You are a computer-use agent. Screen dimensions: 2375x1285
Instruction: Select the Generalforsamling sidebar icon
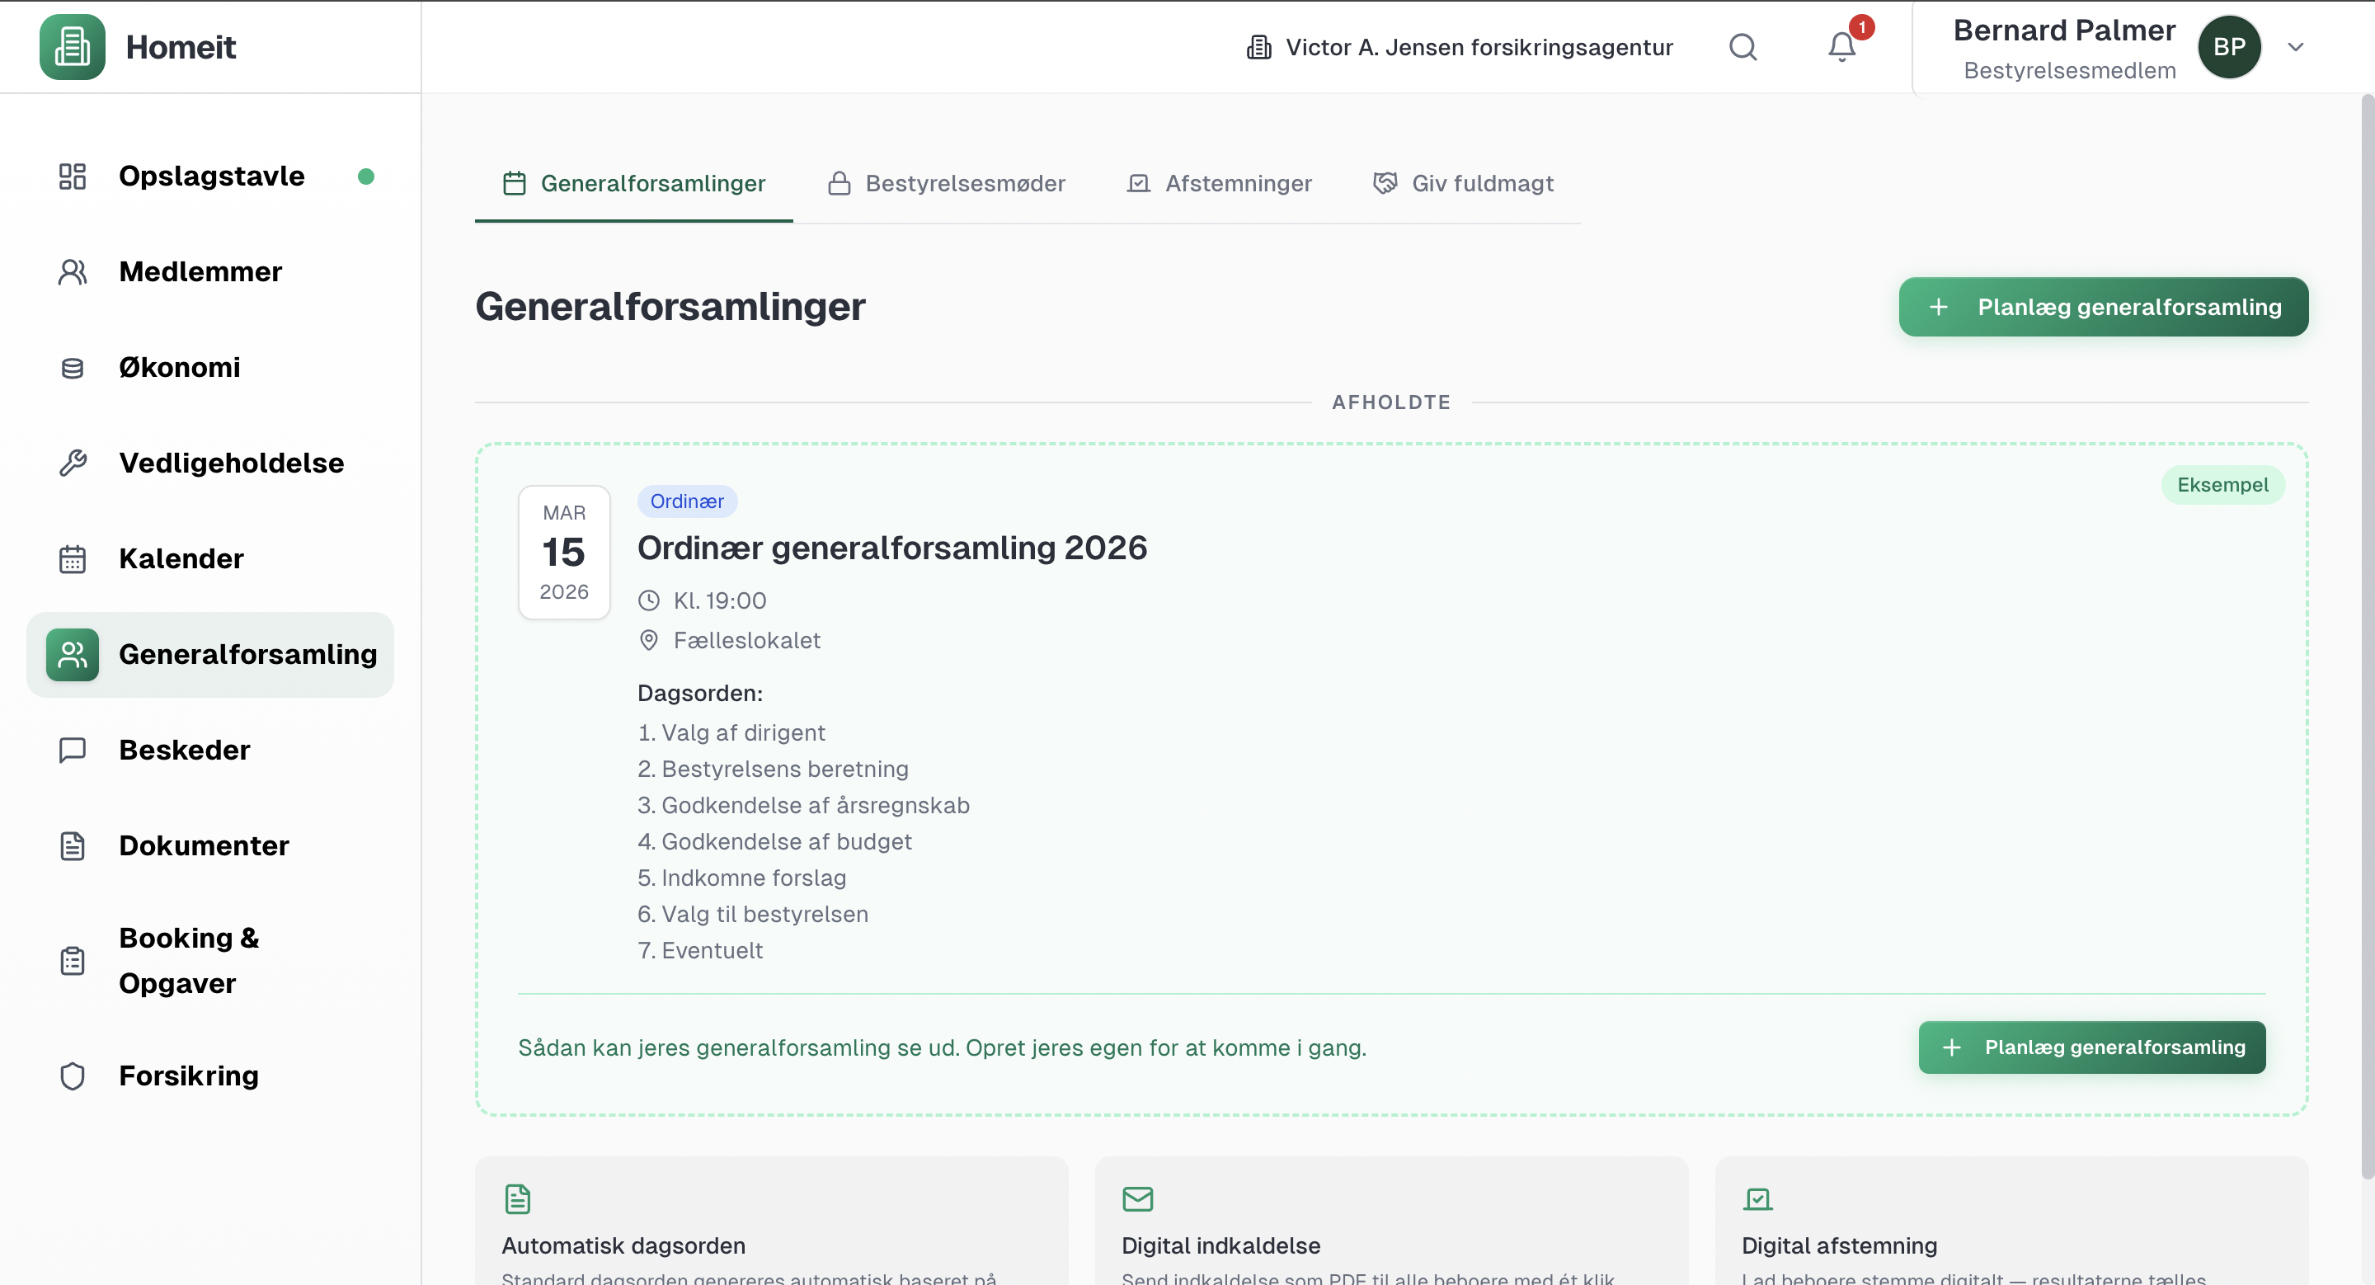[72, 655]
